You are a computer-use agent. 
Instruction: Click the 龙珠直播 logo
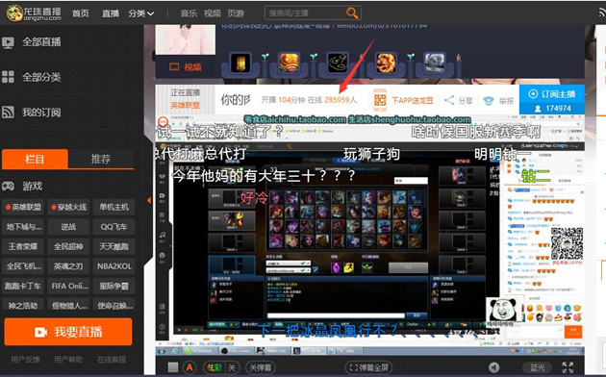(x=34, y=13)
